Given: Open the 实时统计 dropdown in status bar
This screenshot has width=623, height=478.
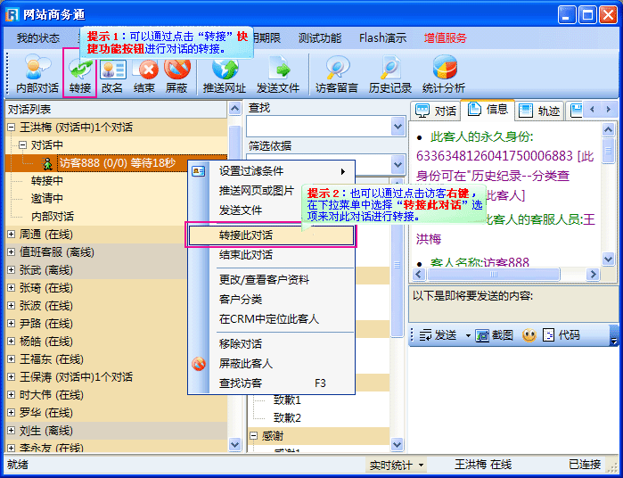Looking at the screenshot, I should 398,465.
